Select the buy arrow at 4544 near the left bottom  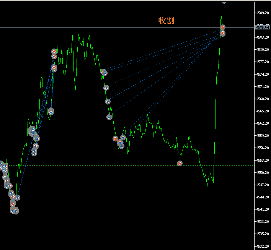17,198
